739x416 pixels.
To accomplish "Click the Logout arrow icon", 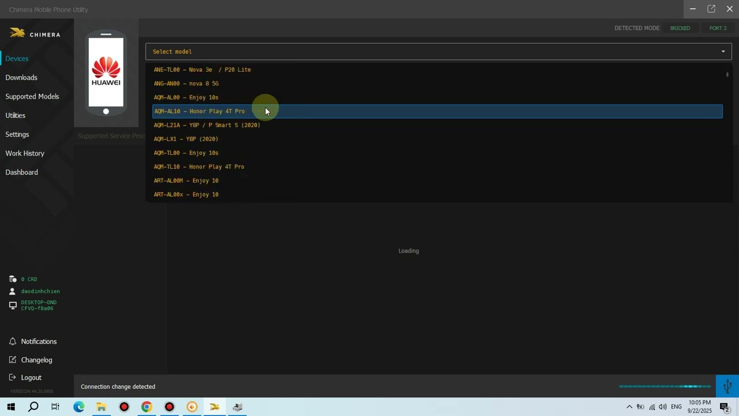I will [13, 377].
